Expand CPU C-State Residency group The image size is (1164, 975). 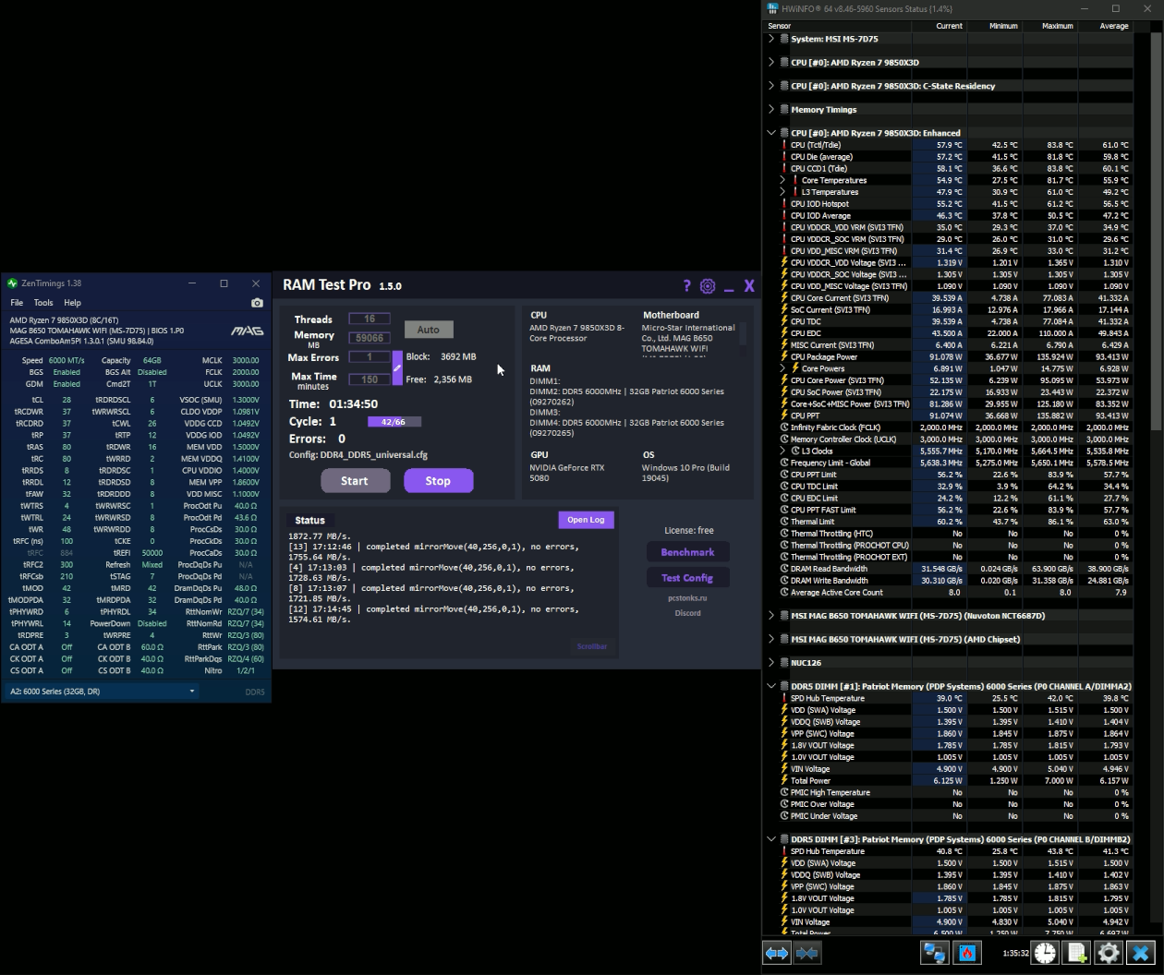771,86
